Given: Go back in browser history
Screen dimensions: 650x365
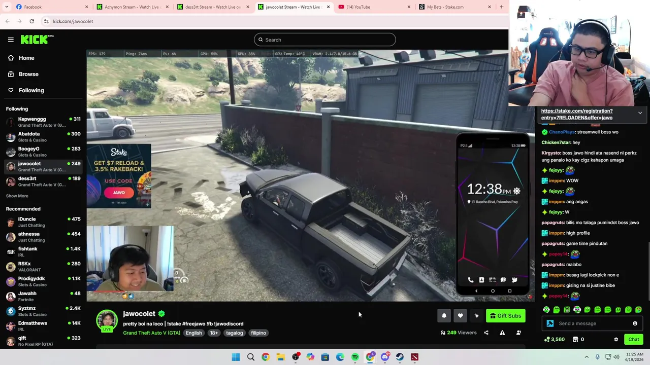Looking at the screenshot, I should [x=7, y=21].
